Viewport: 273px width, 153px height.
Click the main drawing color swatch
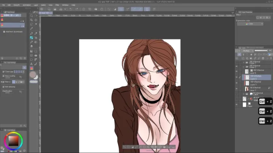(x=33, y=74)
